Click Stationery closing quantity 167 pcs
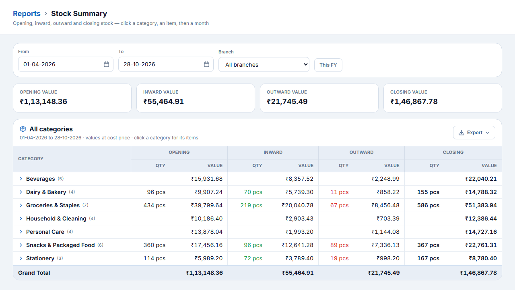515x290 pixels. tap(428, 258)
